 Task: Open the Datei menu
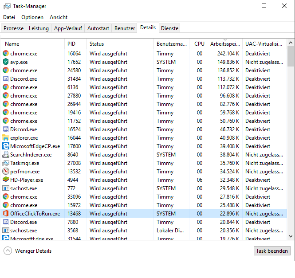9,17
